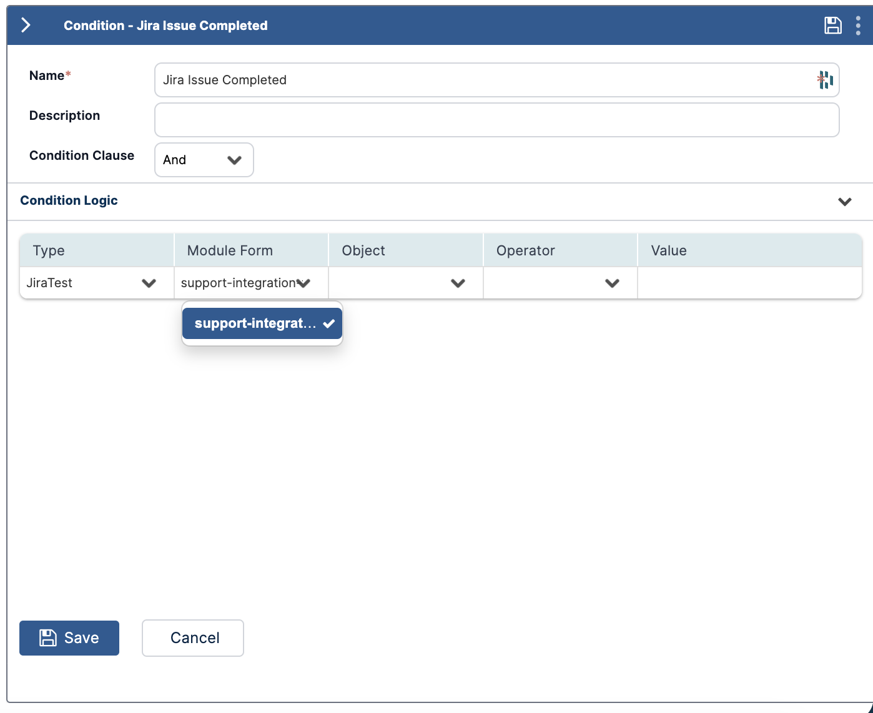Image resolution: width=873 pixels, height=713 pixels.
Task: Click the Object column header
Action: [363, 250]
